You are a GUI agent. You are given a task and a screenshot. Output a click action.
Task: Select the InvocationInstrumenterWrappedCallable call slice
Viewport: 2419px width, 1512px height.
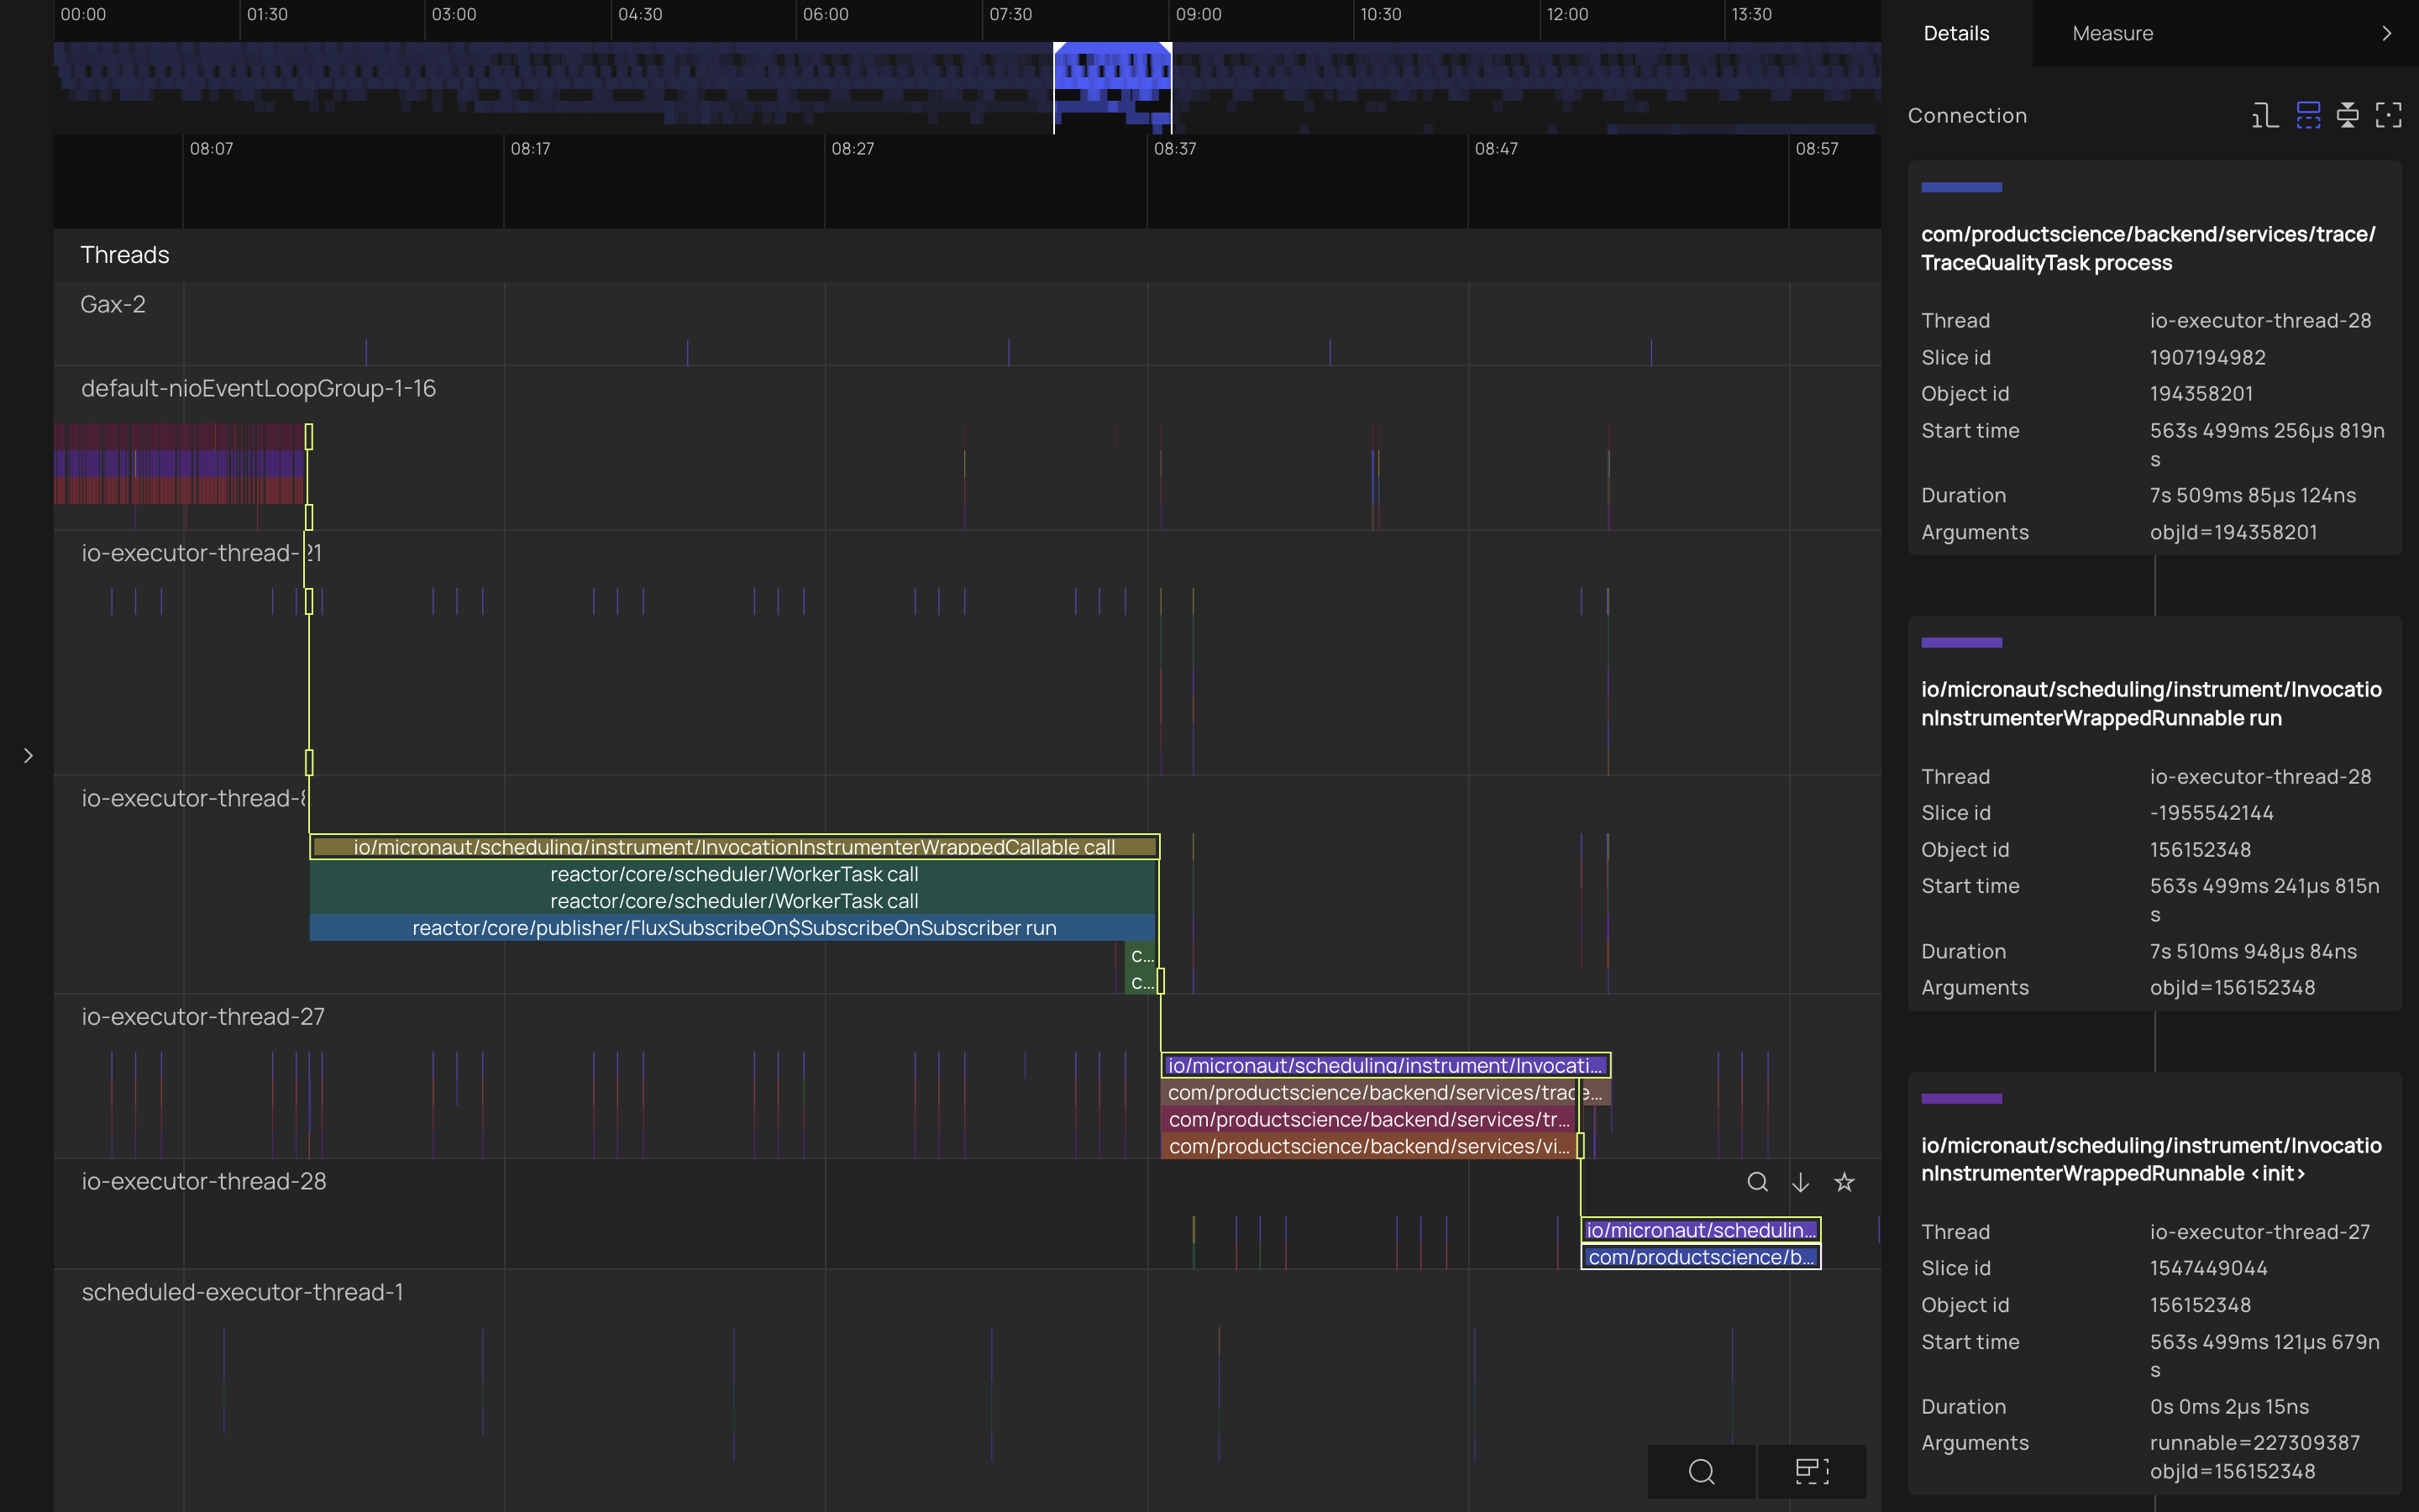(735, 847)
